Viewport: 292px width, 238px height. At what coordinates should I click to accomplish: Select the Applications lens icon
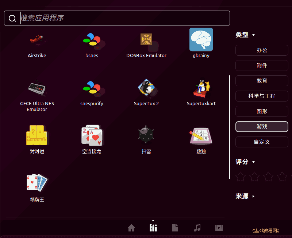pos(153,228)
